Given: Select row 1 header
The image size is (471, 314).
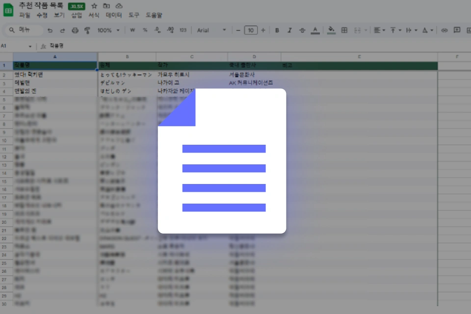Looking at the screenshot, I should coord(4,65).
